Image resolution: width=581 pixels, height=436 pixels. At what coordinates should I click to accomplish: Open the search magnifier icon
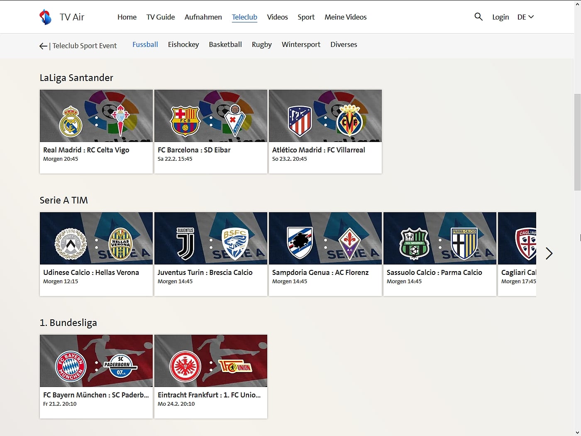(x=478, y=17)
